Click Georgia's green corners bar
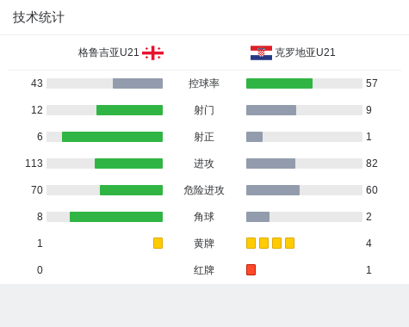The height and width of the screenshot is (327, 409). 116,217
